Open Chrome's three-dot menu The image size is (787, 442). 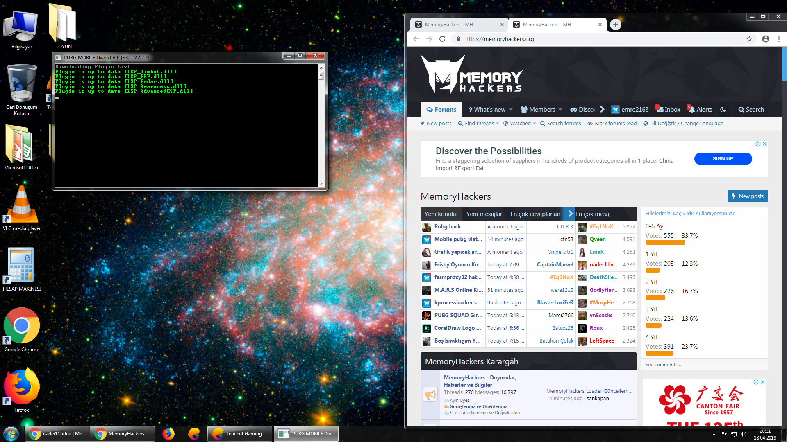pyautogui.click(x=779, y=39)
